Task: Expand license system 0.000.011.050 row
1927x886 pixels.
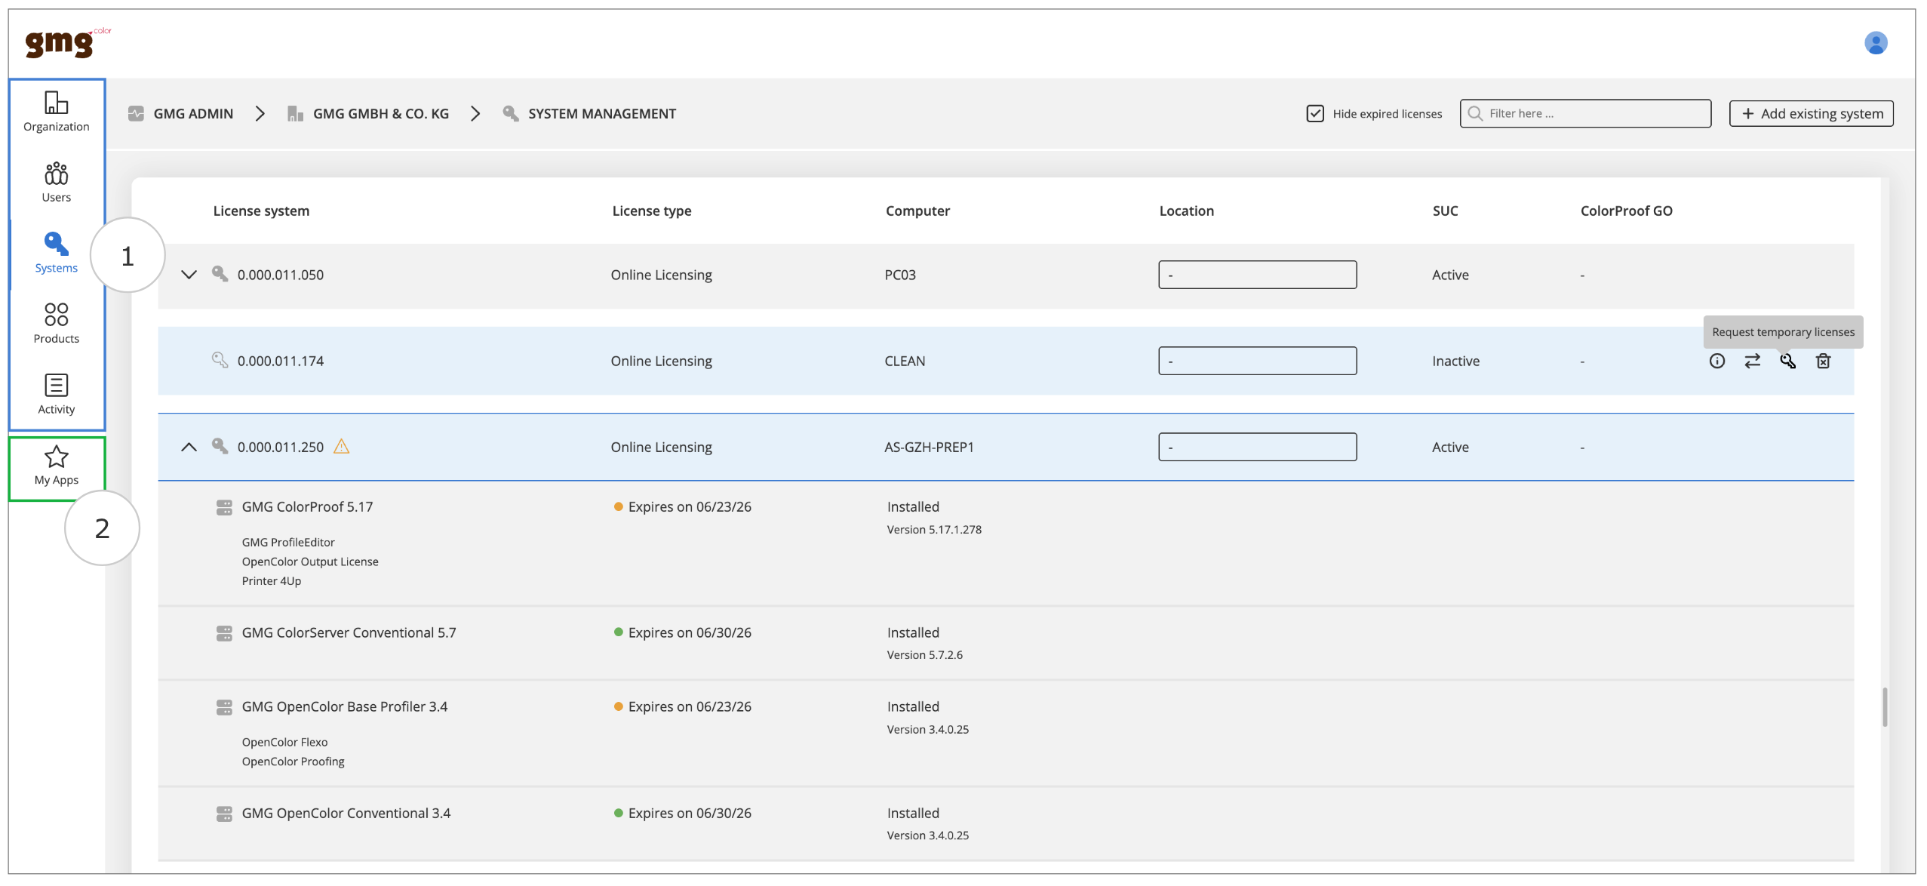Action: (x=189, y=275)
